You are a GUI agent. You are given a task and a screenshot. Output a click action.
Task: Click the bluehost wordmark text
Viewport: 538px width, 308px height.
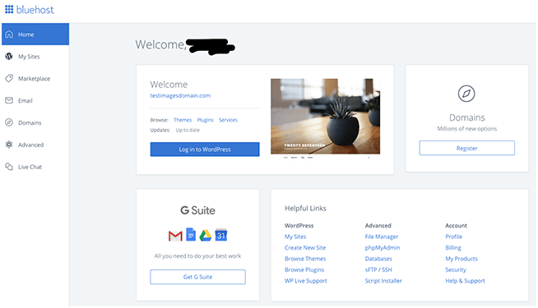point(35,10)
